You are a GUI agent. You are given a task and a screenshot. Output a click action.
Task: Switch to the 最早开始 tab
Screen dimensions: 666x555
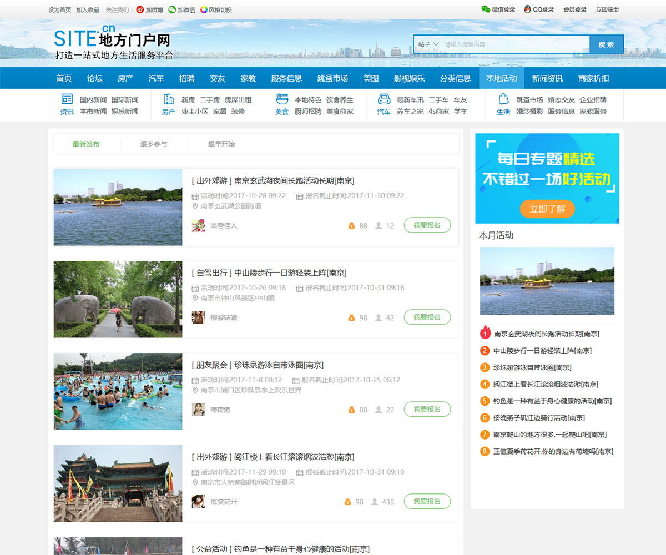point(221,144)
